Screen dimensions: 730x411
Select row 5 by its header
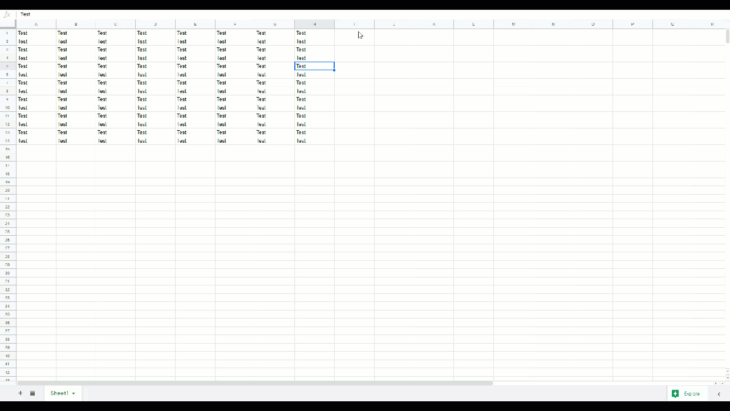tap(7, 66)
